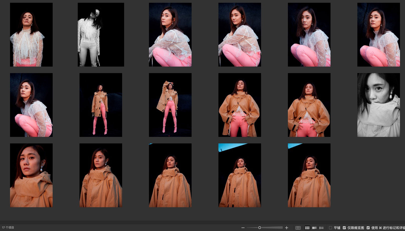Click the zoom in plus icon
The height and width of the screenshot is (231, 405).
pos(287,228)
